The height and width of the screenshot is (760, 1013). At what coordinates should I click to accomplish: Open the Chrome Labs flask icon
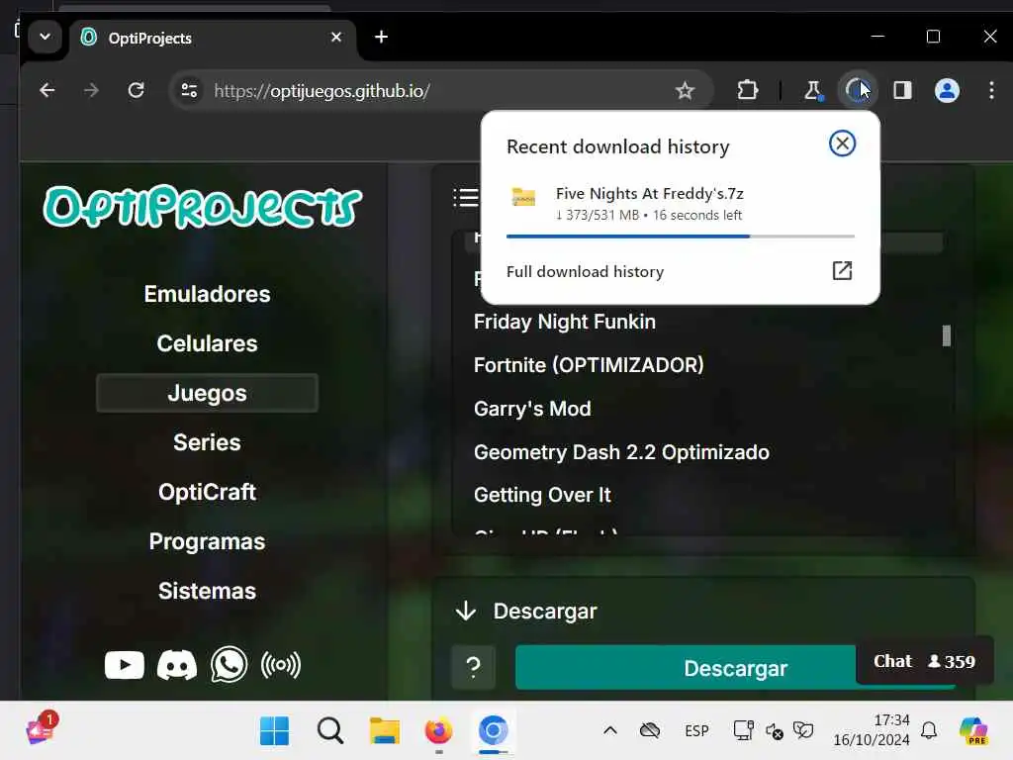point(813,90)
